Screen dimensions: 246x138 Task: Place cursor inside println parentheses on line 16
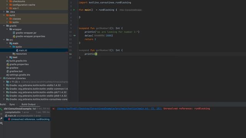click(x=96, y=54)
